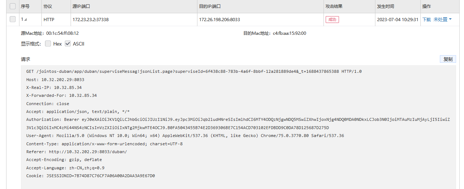
Task: Uncheck the ASCII display format checkbox
Action: [x=68, y=44]
